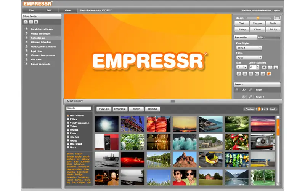The width and height of the screenshot is (305, 191).
Task: Go to Next page of assets
Action: pyautogui.click(x=273, y=109)
